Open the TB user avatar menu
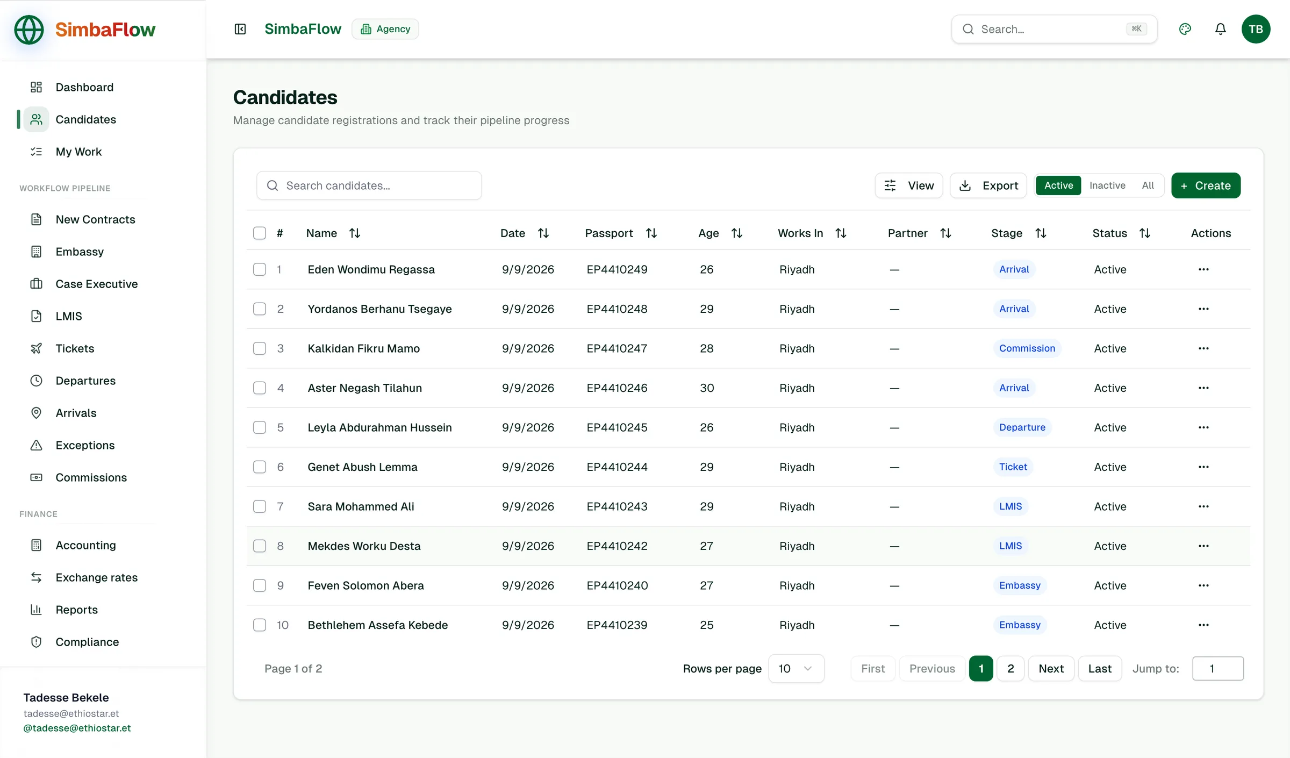The height and width of the screenshot is (758, 1290). [1256, 29]
